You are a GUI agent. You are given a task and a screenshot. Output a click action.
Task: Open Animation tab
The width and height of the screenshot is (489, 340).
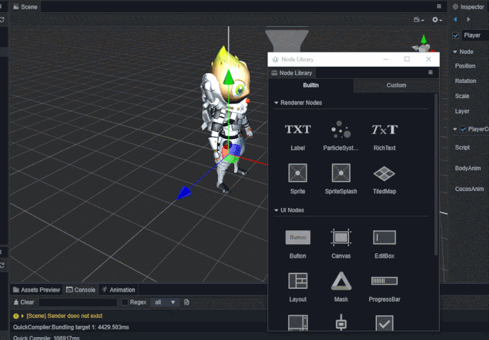pyautogui.click(x=119, y=290)
